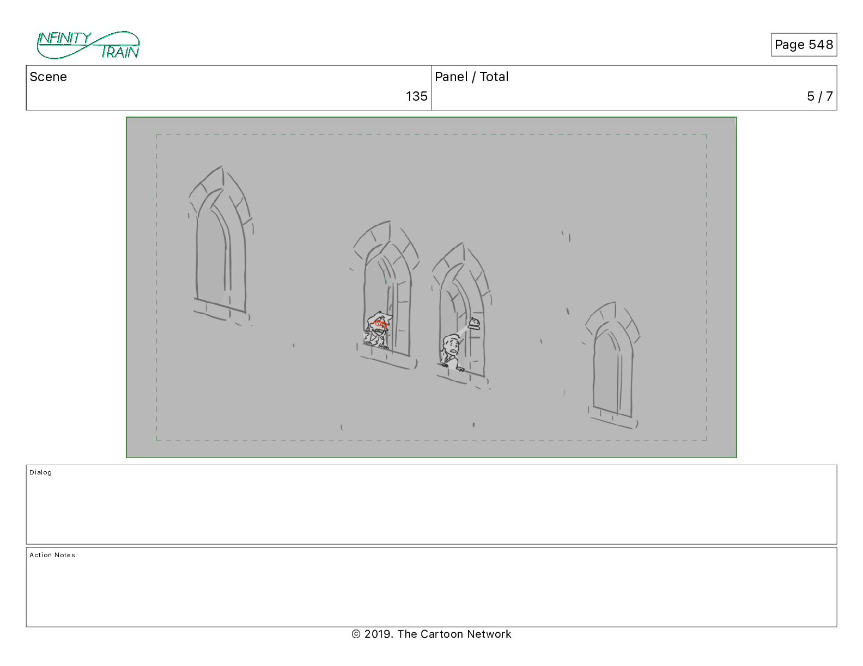863x666 pixels.
Task: Click scene number 135
Action: 417,96
